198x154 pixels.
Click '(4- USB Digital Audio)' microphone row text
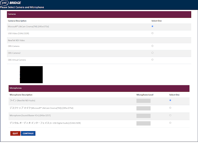click(59, 123)
